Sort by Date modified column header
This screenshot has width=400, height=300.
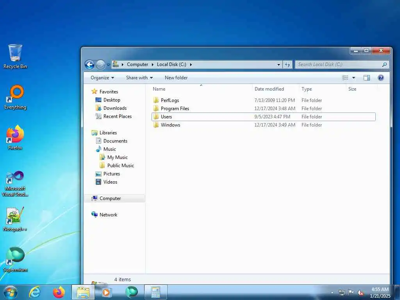[275, 89]
